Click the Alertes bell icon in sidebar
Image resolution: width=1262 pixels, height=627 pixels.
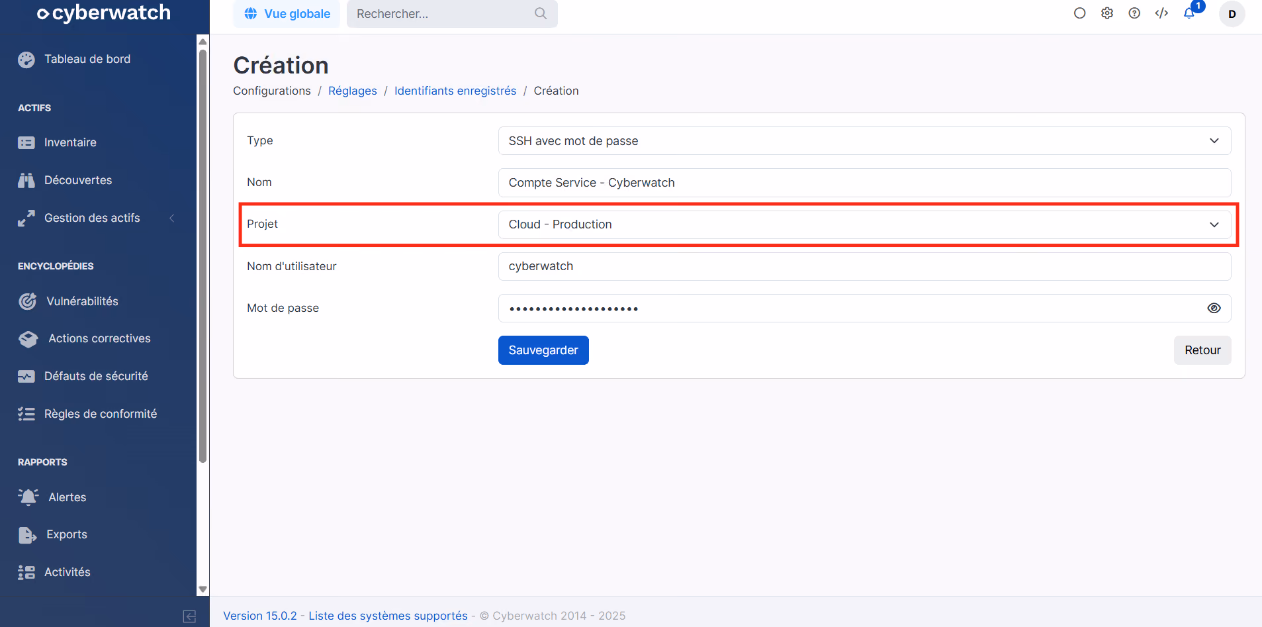click(x=28, y=497)
